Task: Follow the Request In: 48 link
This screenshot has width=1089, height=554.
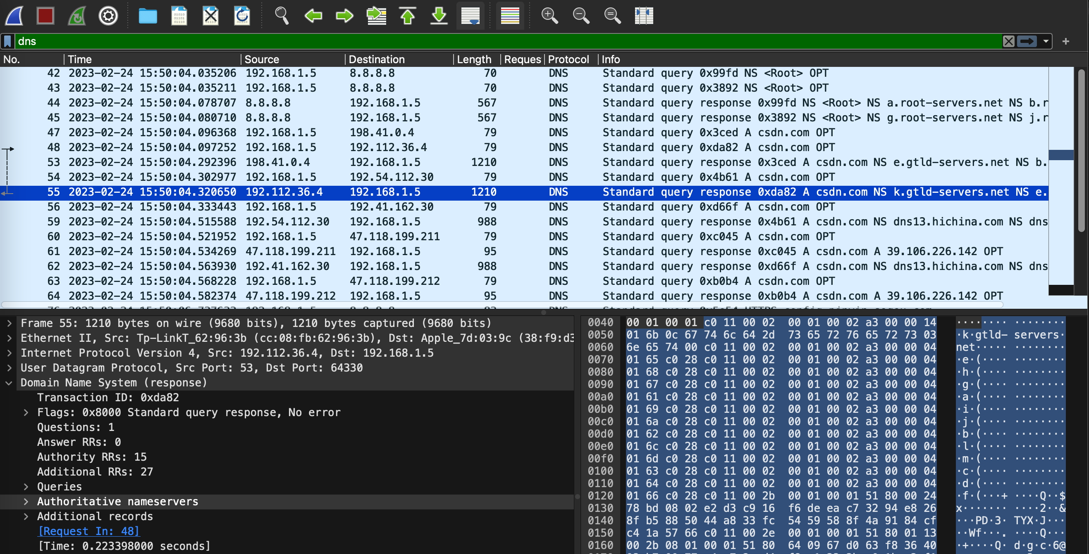Action: tap(89, 531)
